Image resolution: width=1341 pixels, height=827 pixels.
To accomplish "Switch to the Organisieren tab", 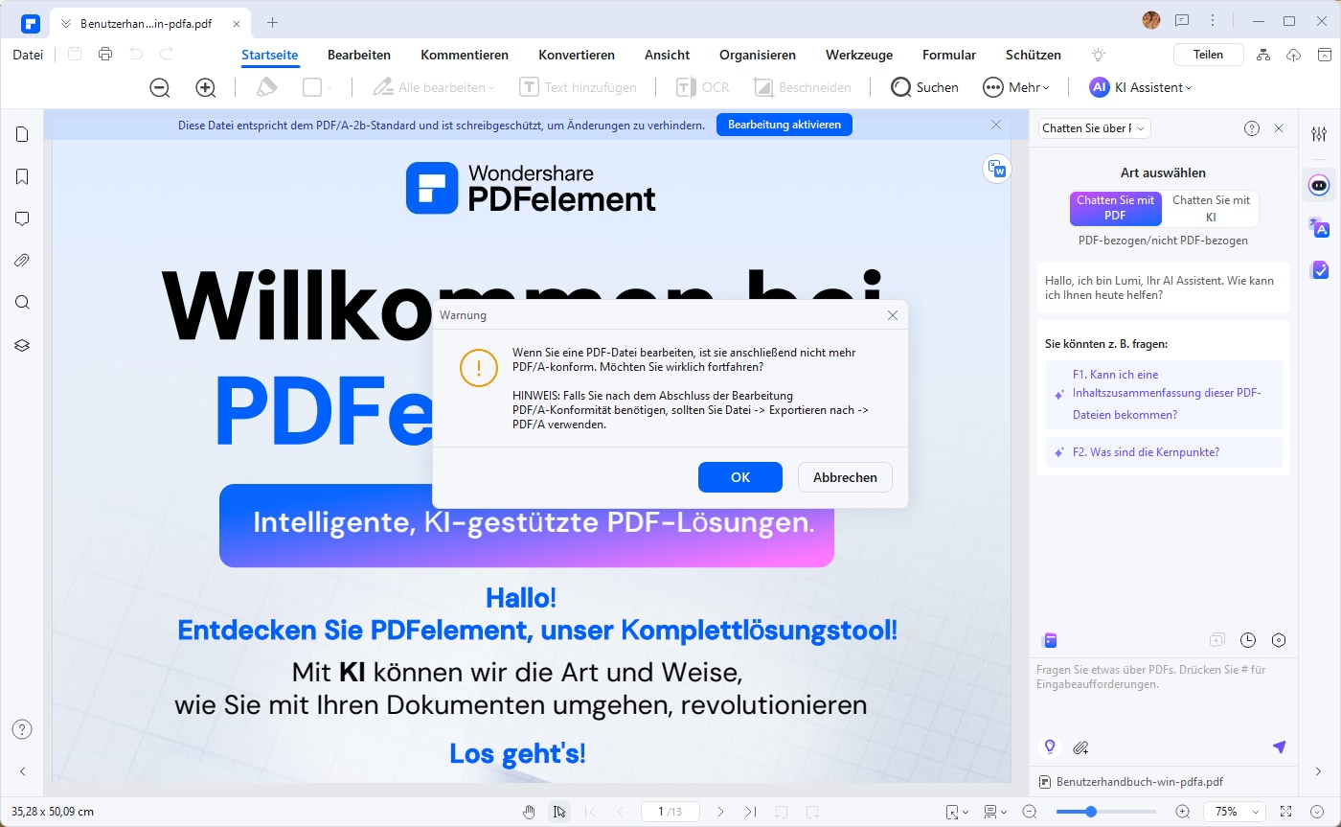I will 758,55.
